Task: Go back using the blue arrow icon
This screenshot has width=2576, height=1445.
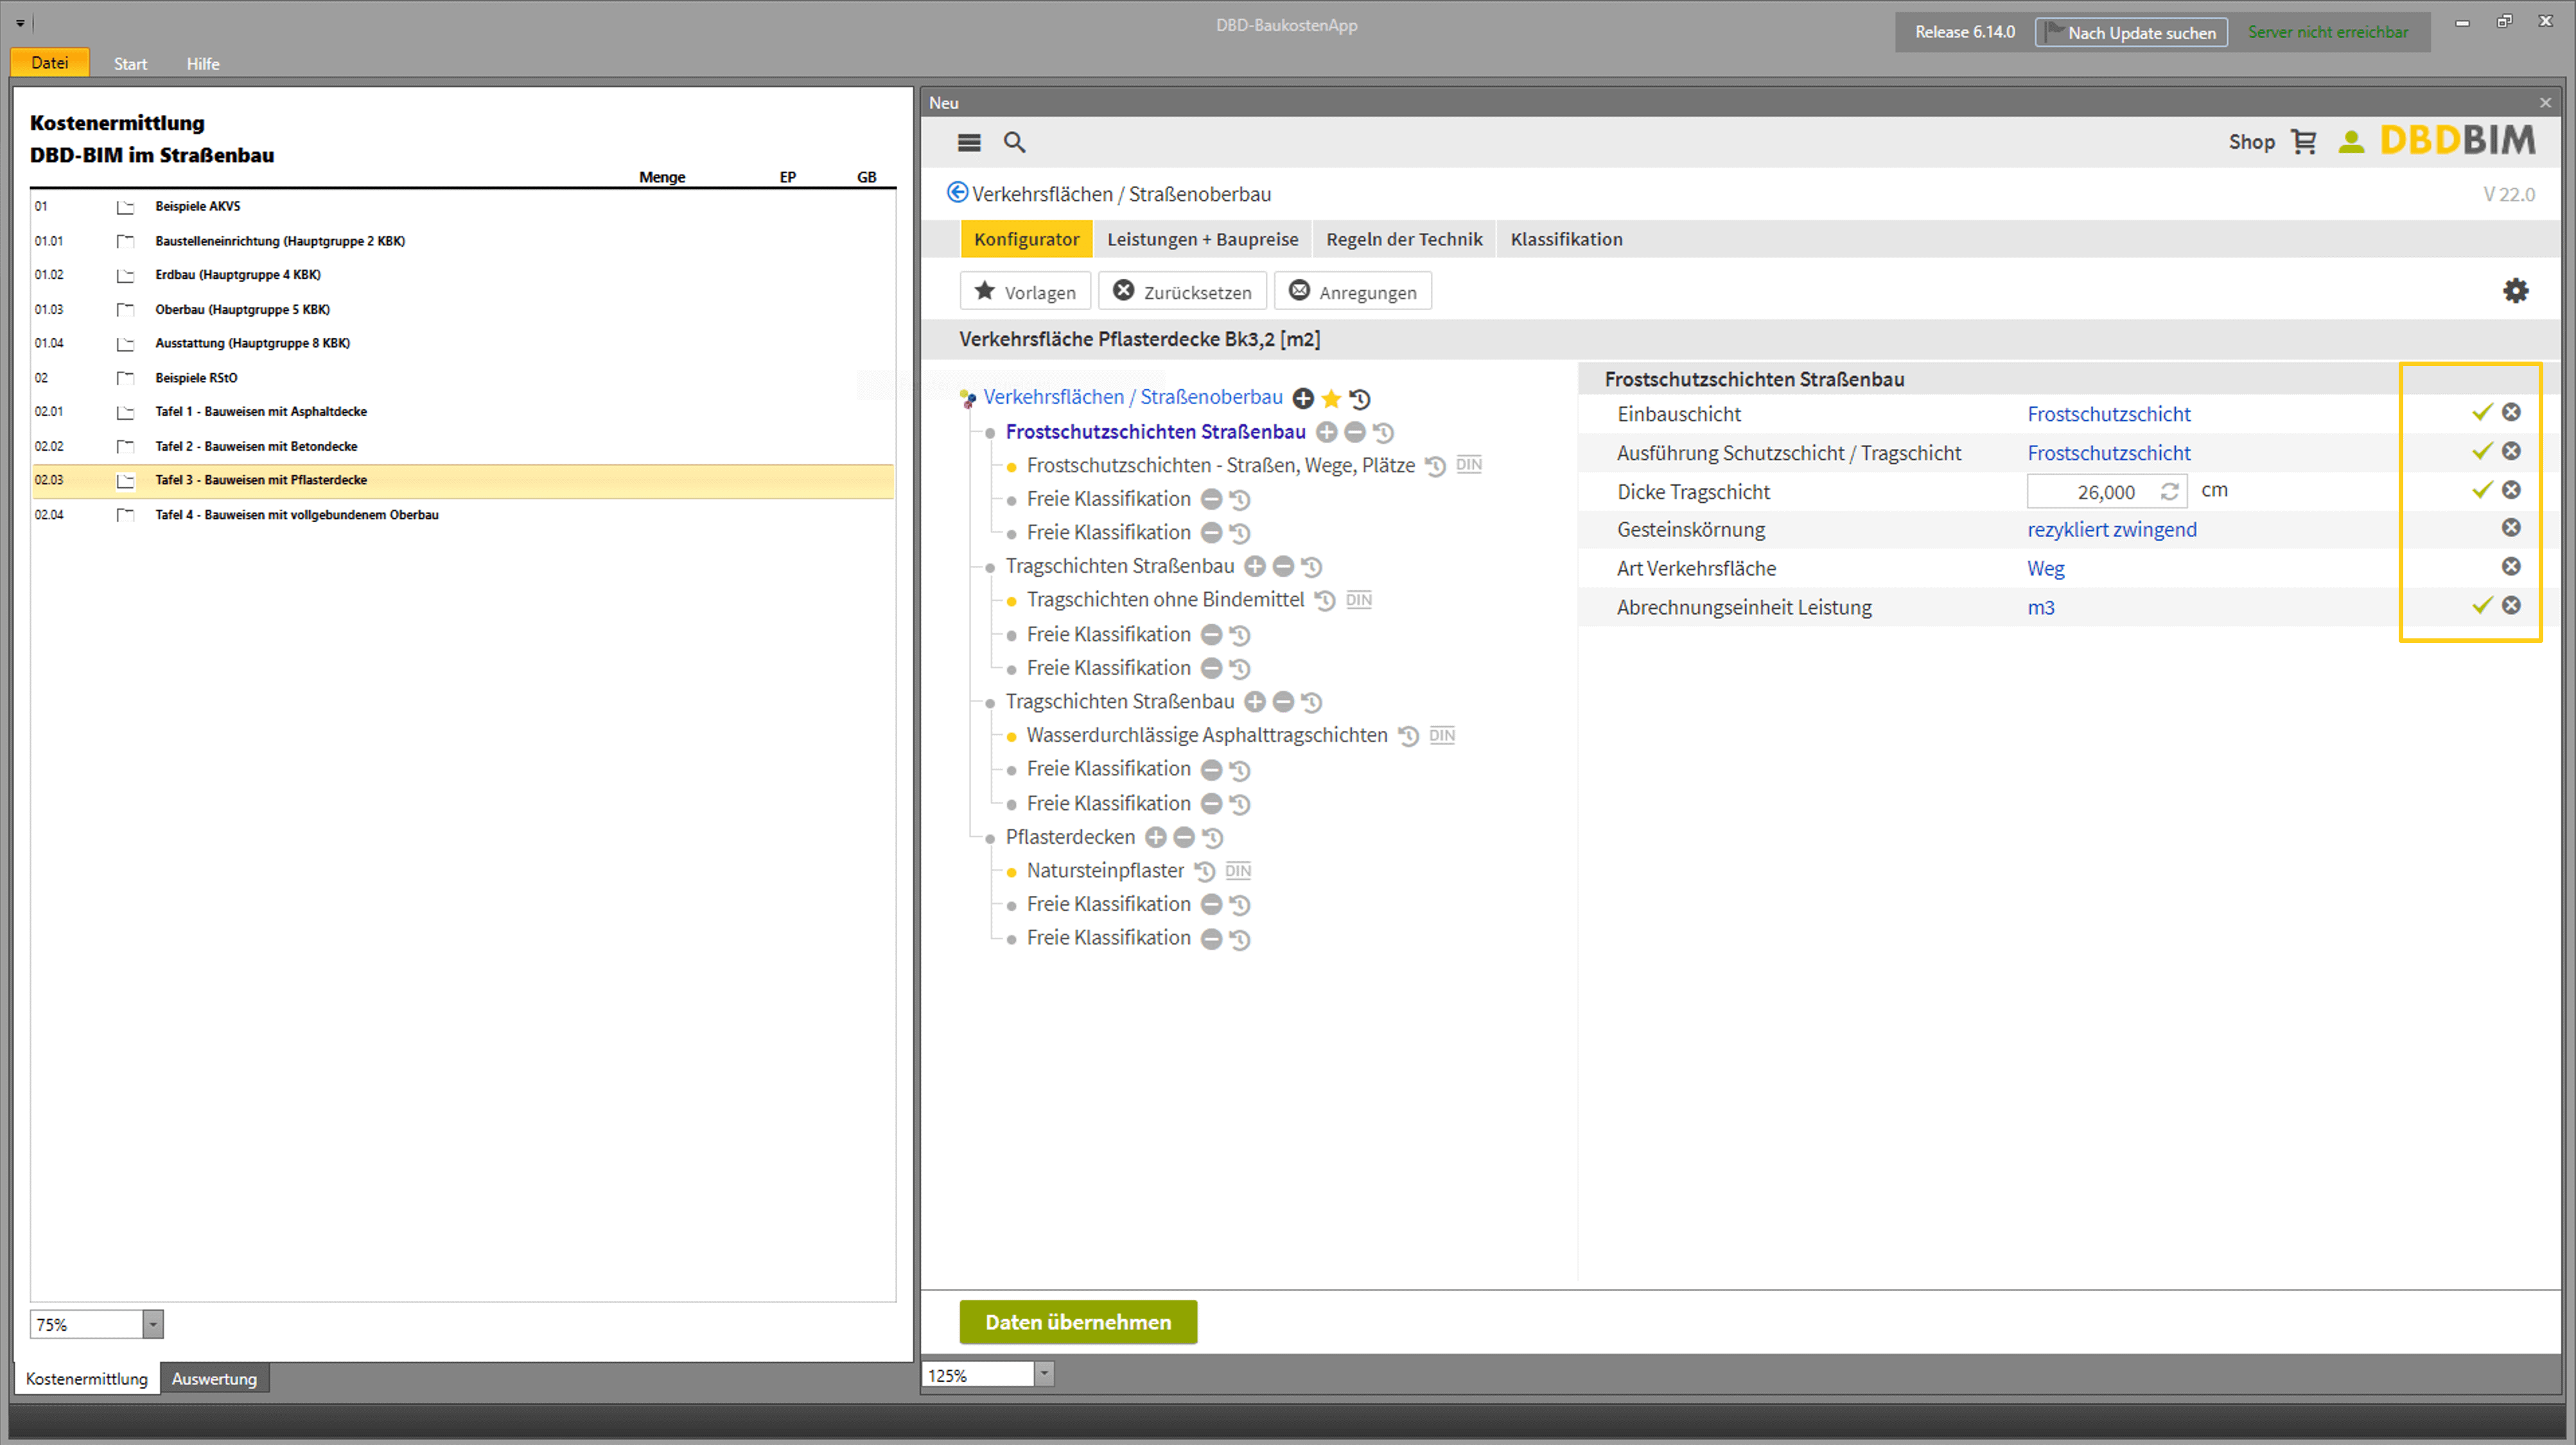Action: pos(957,193)
